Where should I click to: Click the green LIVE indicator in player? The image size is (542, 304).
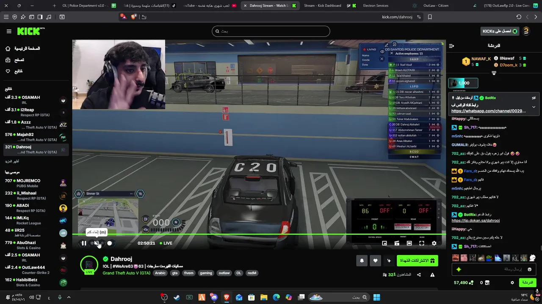click(166, 243)
